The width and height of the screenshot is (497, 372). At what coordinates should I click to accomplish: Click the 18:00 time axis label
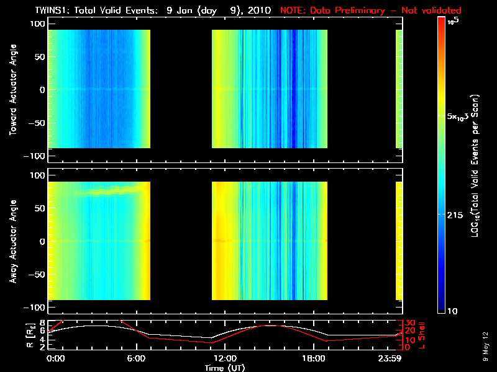click(314, 359)
